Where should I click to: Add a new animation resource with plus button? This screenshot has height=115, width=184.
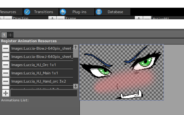[x=6, y=93]
